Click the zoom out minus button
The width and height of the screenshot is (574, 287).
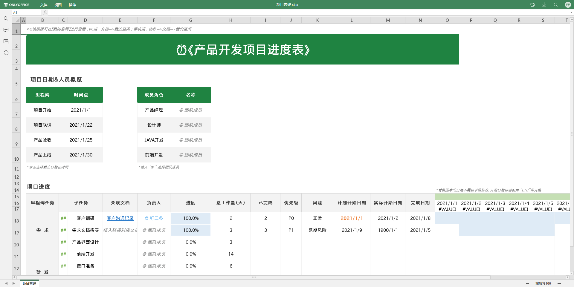[527, 283]
